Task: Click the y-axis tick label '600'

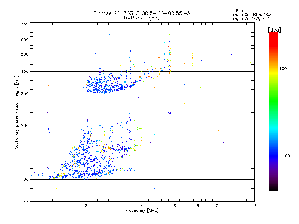Action: pos(25,40)
